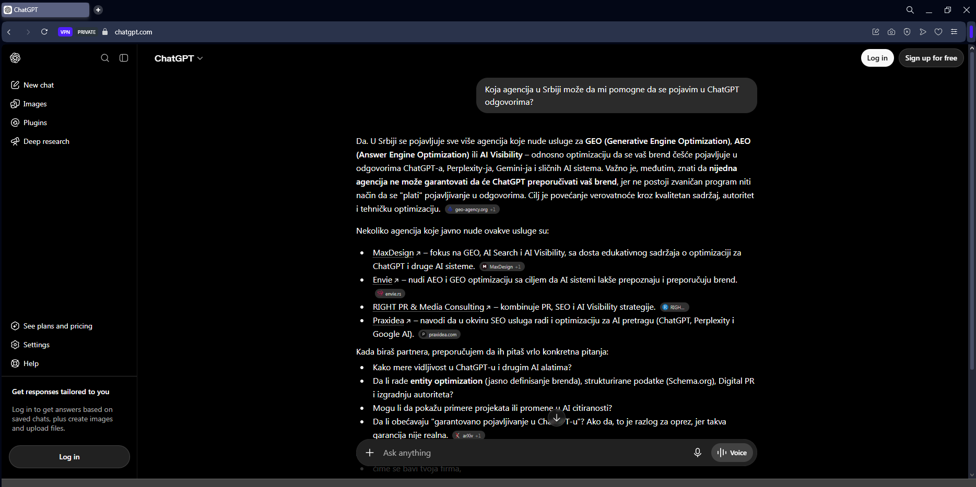
Task: Click the RIGH... source chip
Action: point(674,308)
